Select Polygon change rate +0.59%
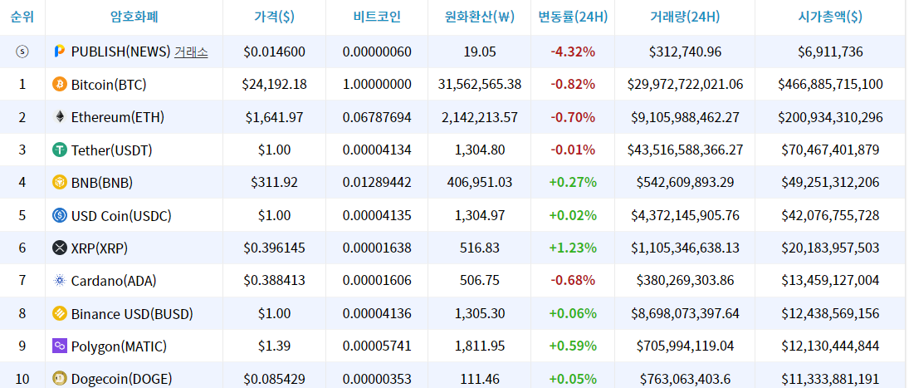 point(573,346)
